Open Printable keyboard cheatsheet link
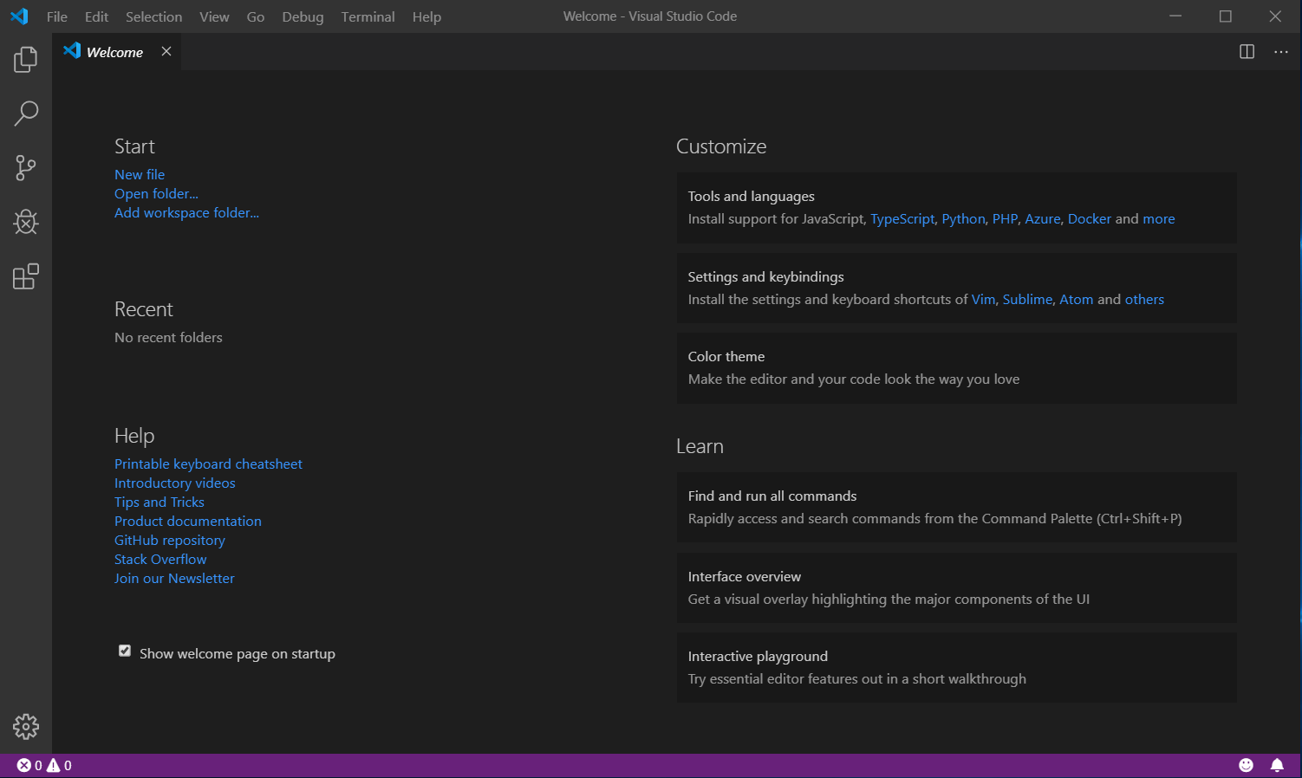This screenshot has width=1302, height=778. [x=208, y=464]
